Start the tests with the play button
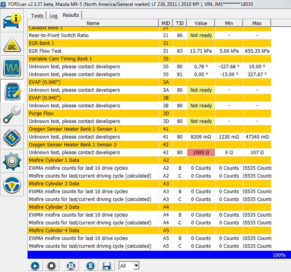The height and width of the screenshot is (272, 291). (x=35, y=266)
